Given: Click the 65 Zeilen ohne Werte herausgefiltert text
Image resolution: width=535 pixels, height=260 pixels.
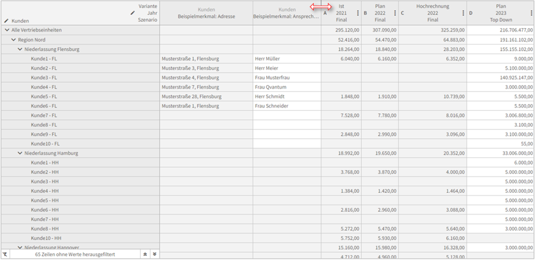Looking at the screenshot, I should (75, 254).
